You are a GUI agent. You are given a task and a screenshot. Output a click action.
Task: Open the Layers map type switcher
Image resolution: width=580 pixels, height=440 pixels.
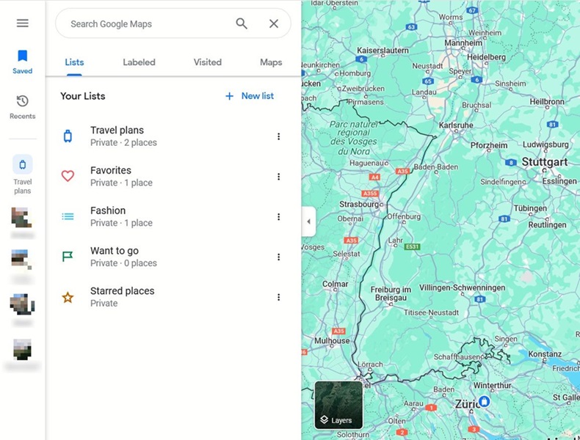pos(338,405)
